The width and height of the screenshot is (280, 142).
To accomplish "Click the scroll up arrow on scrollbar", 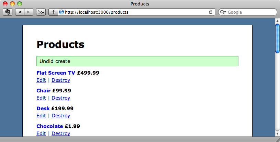I will coord(277,21).
